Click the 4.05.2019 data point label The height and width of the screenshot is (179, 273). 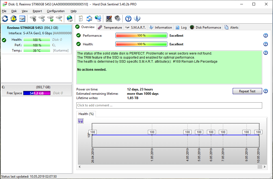pyautogui.click(x=187, y=132)
